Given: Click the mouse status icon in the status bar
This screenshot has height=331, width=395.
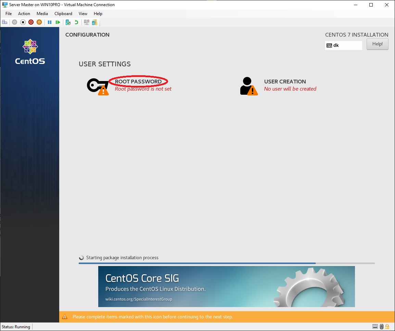Looking at the screenshot, I should [382, 327].
